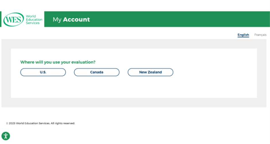Click the My Account header title

click(x=71, y=19)
